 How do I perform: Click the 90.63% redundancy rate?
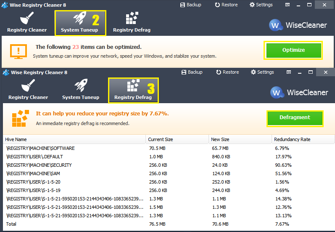283,165
